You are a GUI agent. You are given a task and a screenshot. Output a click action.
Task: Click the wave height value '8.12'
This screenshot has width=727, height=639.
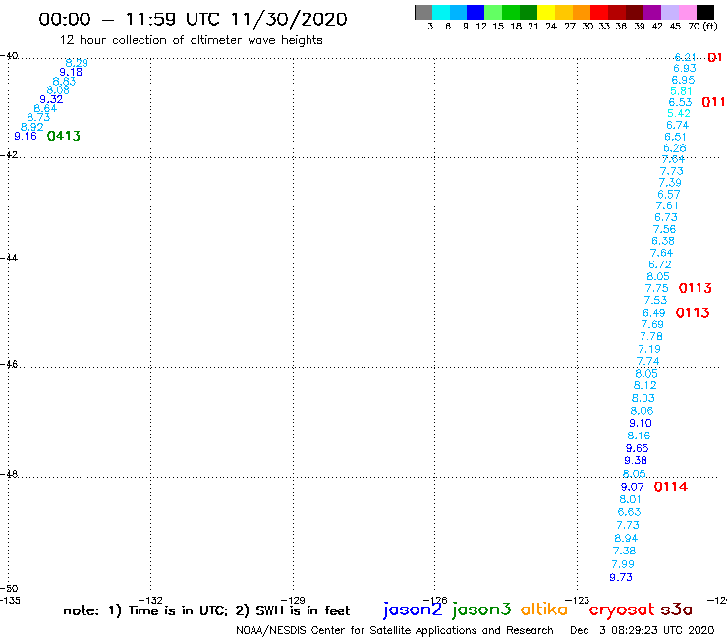tap(644, 385)
